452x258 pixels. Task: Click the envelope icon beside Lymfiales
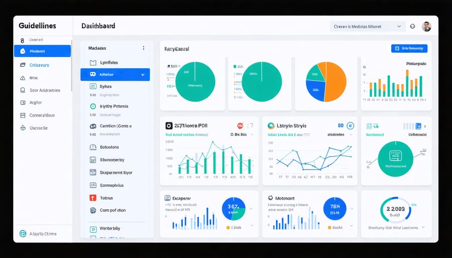93,62
